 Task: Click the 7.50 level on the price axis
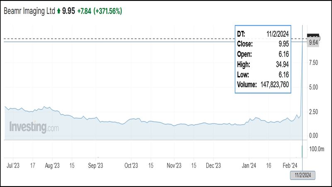click(x=313, y=62)
